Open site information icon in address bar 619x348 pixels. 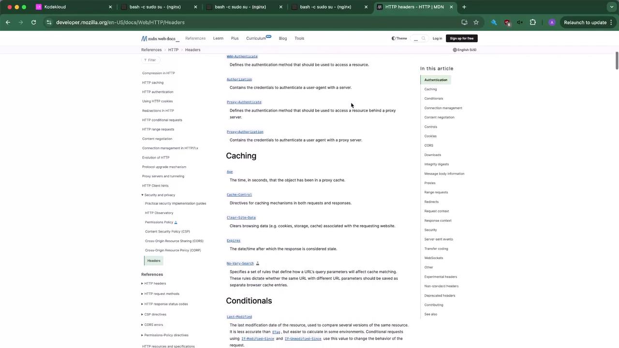(x=49, y=22)
